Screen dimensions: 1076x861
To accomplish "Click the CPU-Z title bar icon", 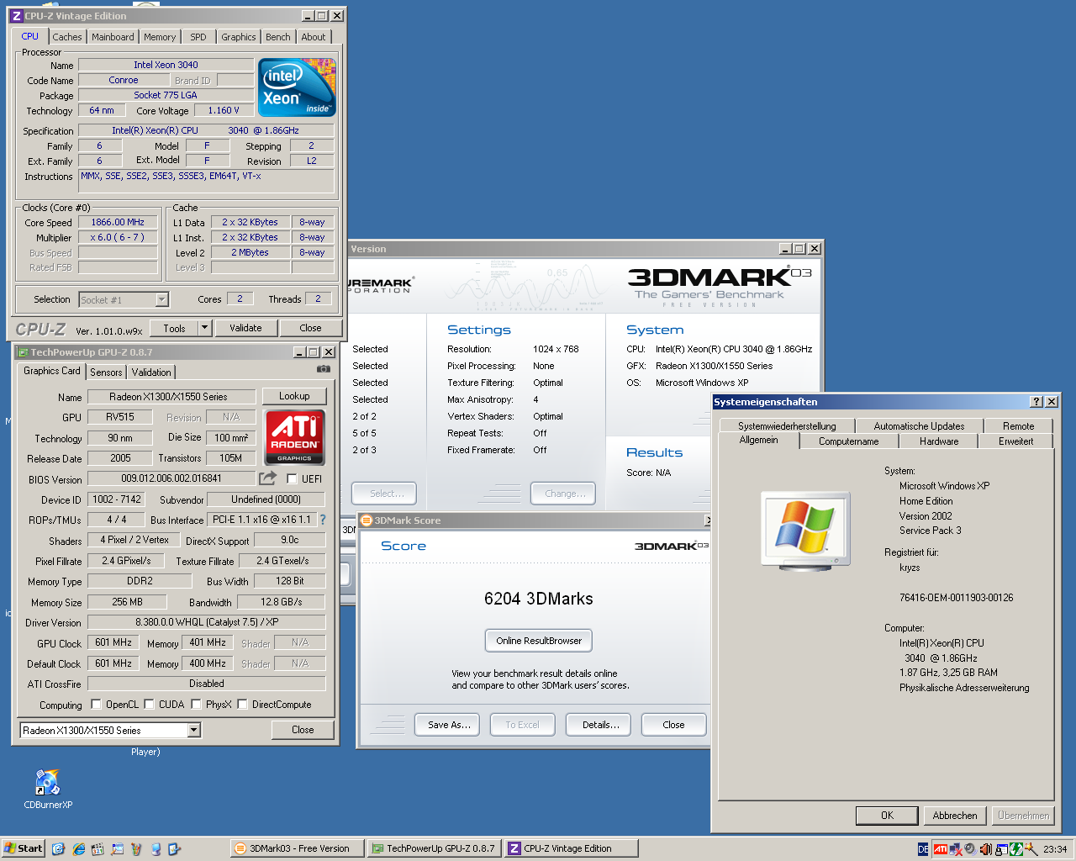I will pos(16,16).
